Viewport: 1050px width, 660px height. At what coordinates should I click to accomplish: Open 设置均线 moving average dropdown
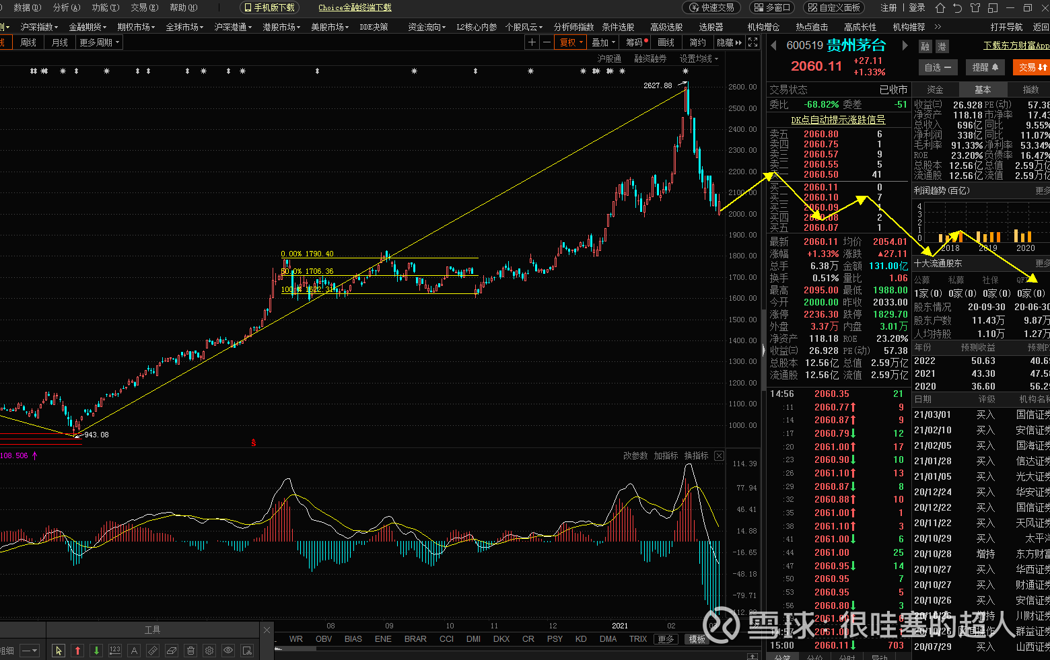(699, 59)
